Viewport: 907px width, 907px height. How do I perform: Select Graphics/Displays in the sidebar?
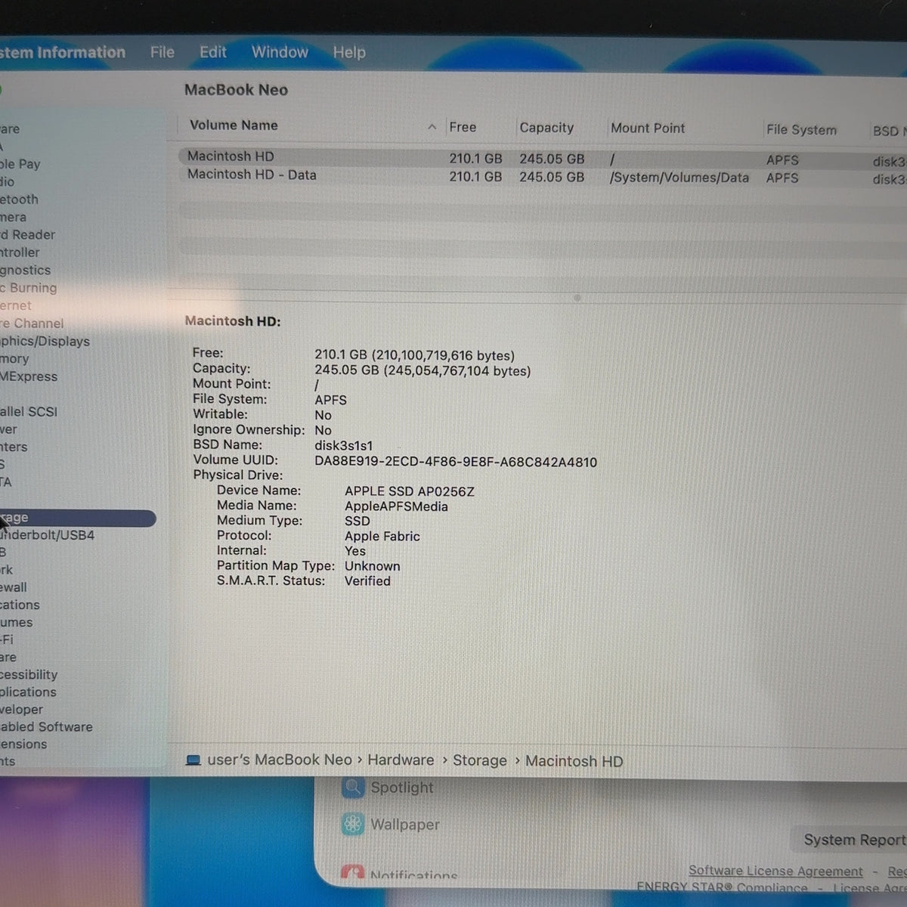point(45,342)
